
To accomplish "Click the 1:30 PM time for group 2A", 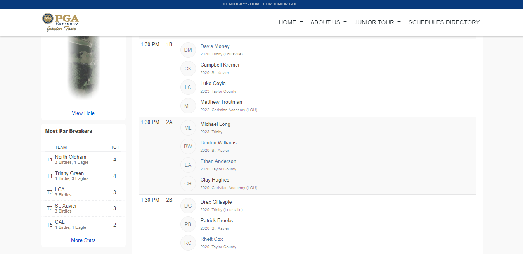I will (x=150, y=122).
